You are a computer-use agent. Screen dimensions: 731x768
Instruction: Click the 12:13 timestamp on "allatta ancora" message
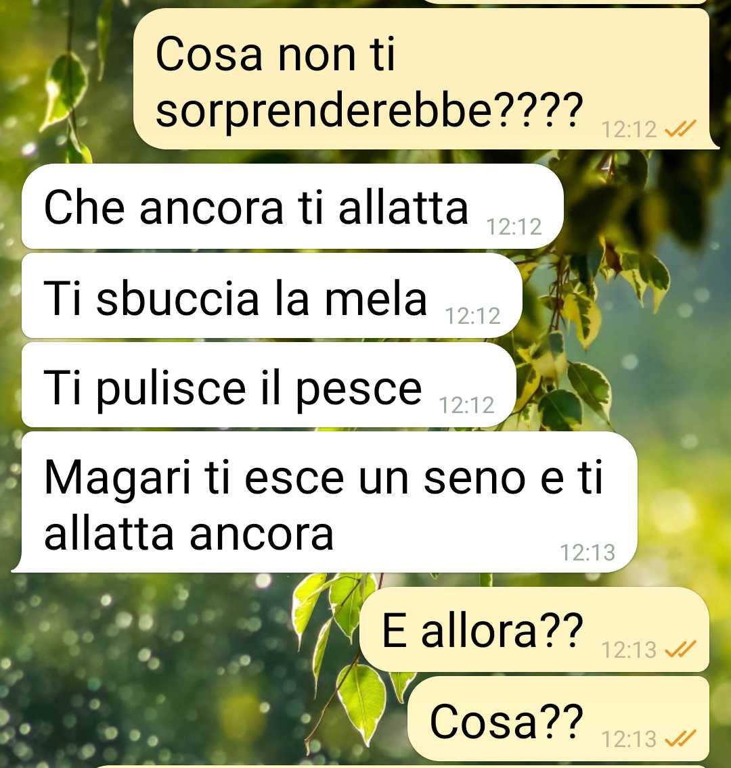tap(588, 552)
